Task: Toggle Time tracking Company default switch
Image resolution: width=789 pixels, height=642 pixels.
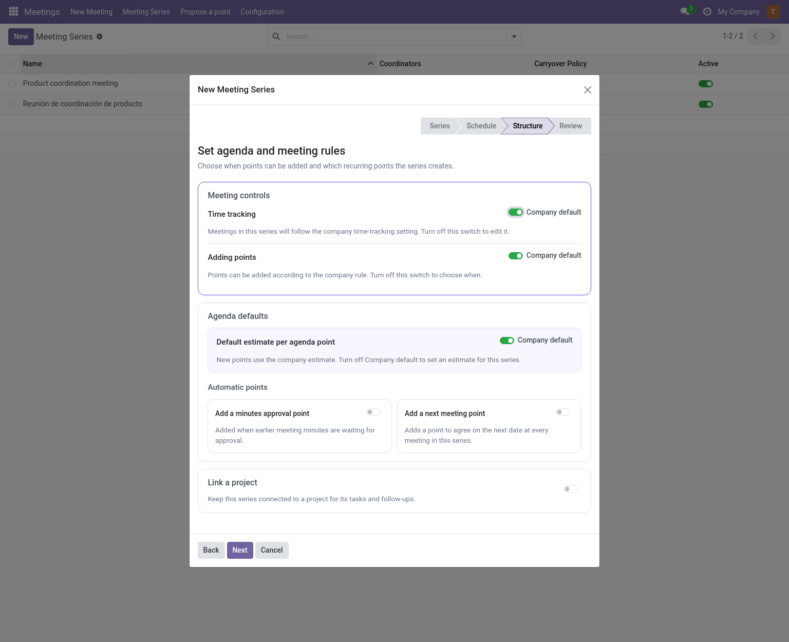Action: (516, 212)
